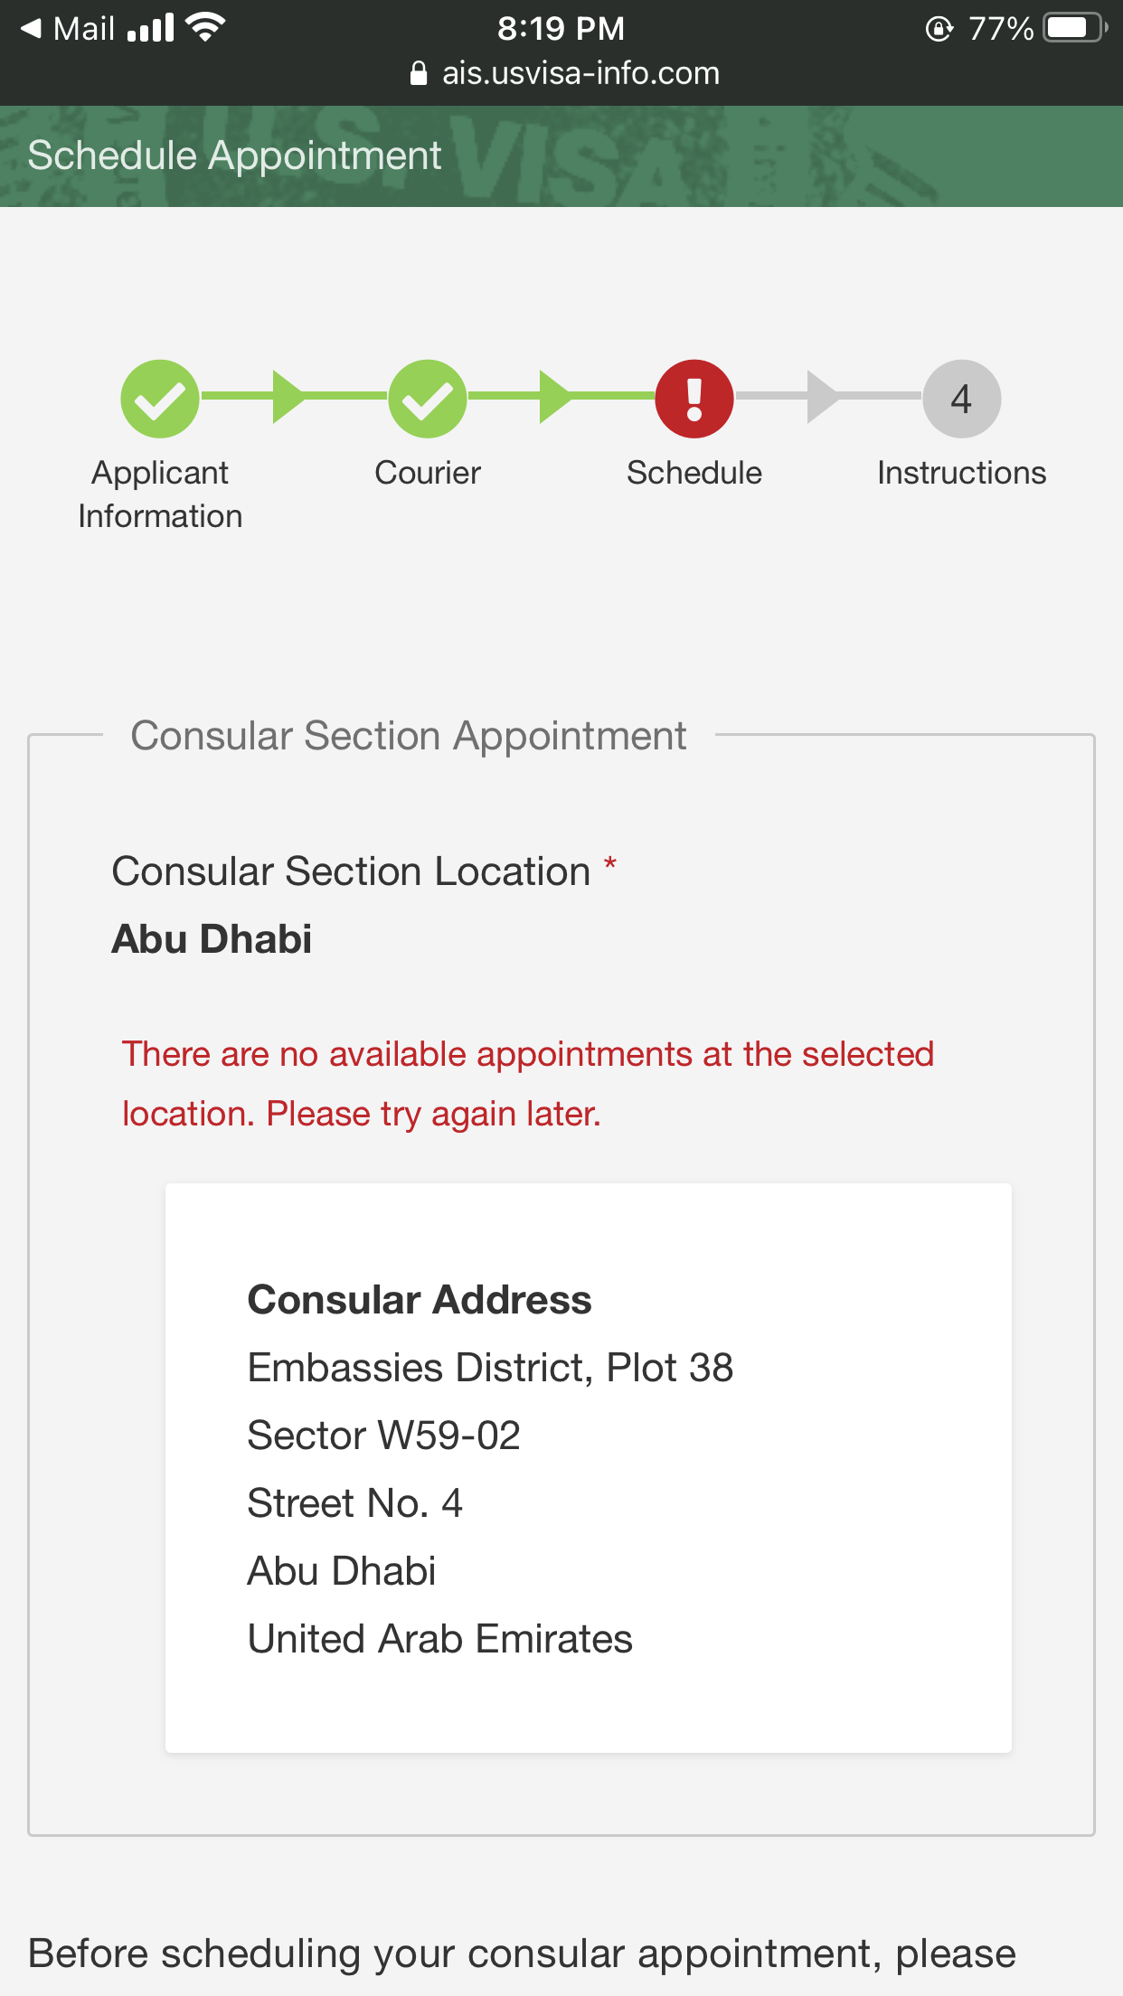This screenshot has height=1996, width=1123.
Task: Tap the red Schedule alert step icon
Action: 694,399
